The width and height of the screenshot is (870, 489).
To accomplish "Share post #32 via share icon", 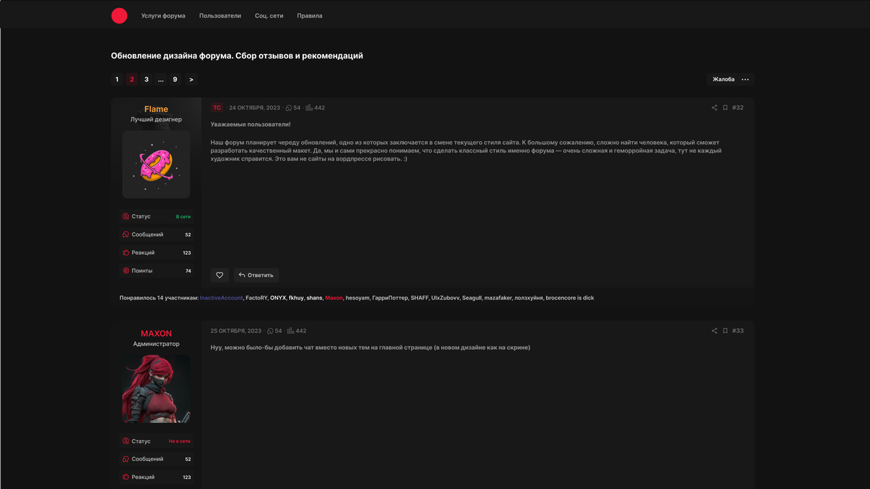I will pos(714,108).
